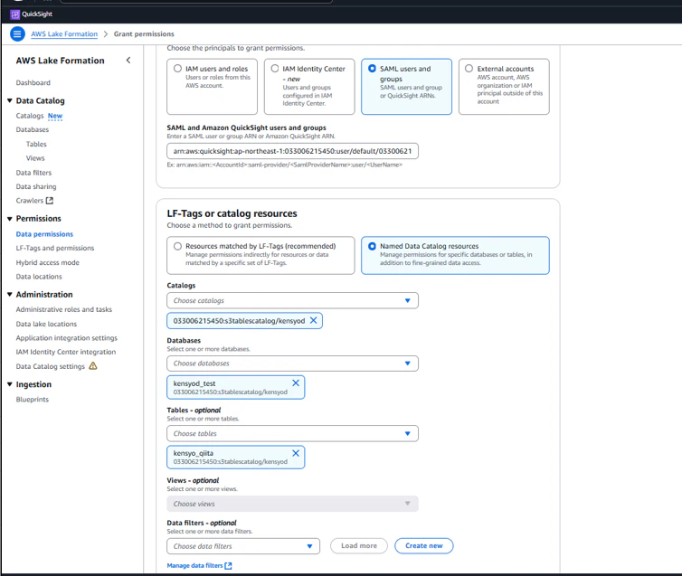Click the Load more button

point(359,545)
